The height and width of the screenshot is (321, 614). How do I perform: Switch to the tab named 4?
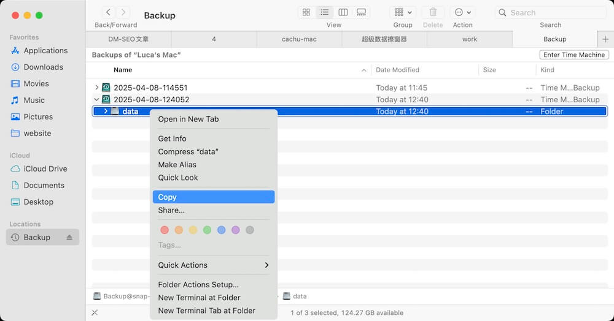click(214, 39)
